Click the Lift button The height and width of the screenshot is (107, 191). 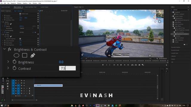(132, 65)
